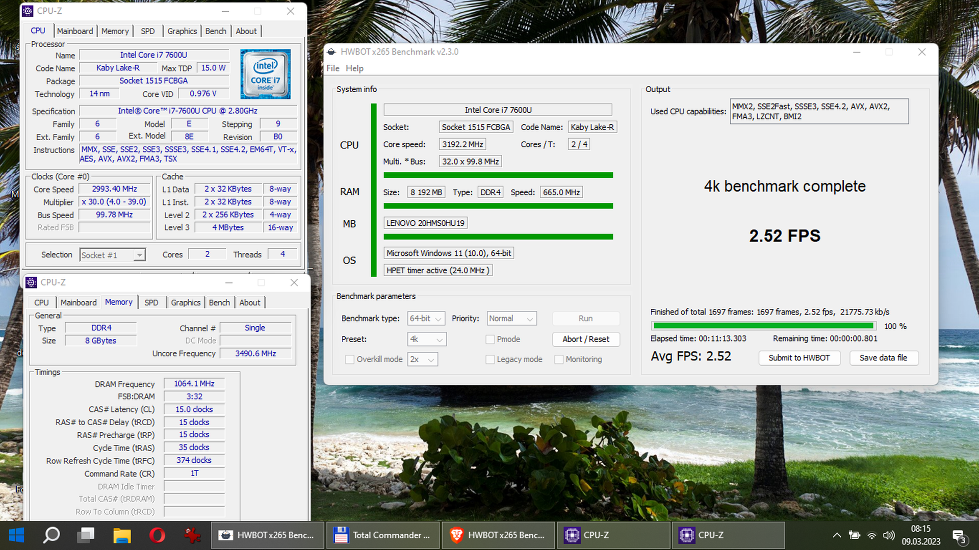Switch to HWBOT x265 Bench taskbar window
Screen dimensions: 979x550
pos(267,535)
